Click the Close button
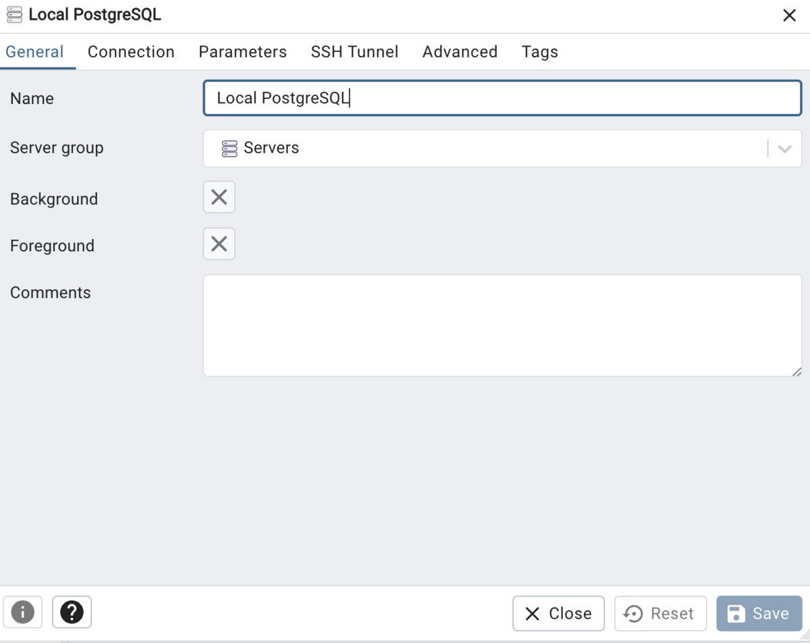 [558, 613]
